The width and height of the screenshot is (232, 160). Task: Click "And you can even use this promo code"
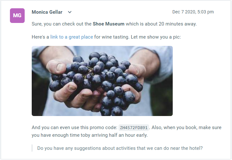[74, 127]
